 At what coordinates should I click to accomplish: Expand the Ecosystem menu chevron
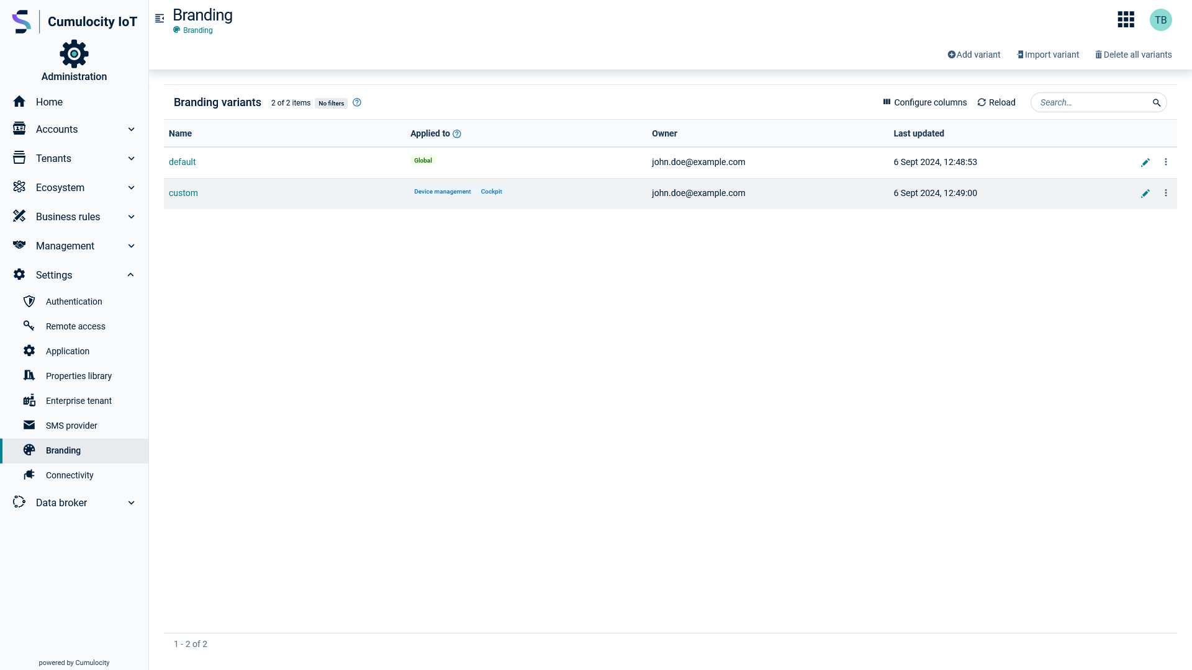pyautogui.click(x=131, y=187)
